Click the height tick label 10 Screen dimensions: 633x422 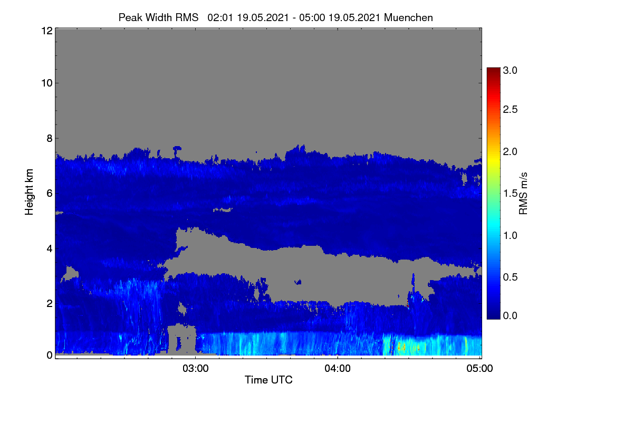tap(46, 83)
